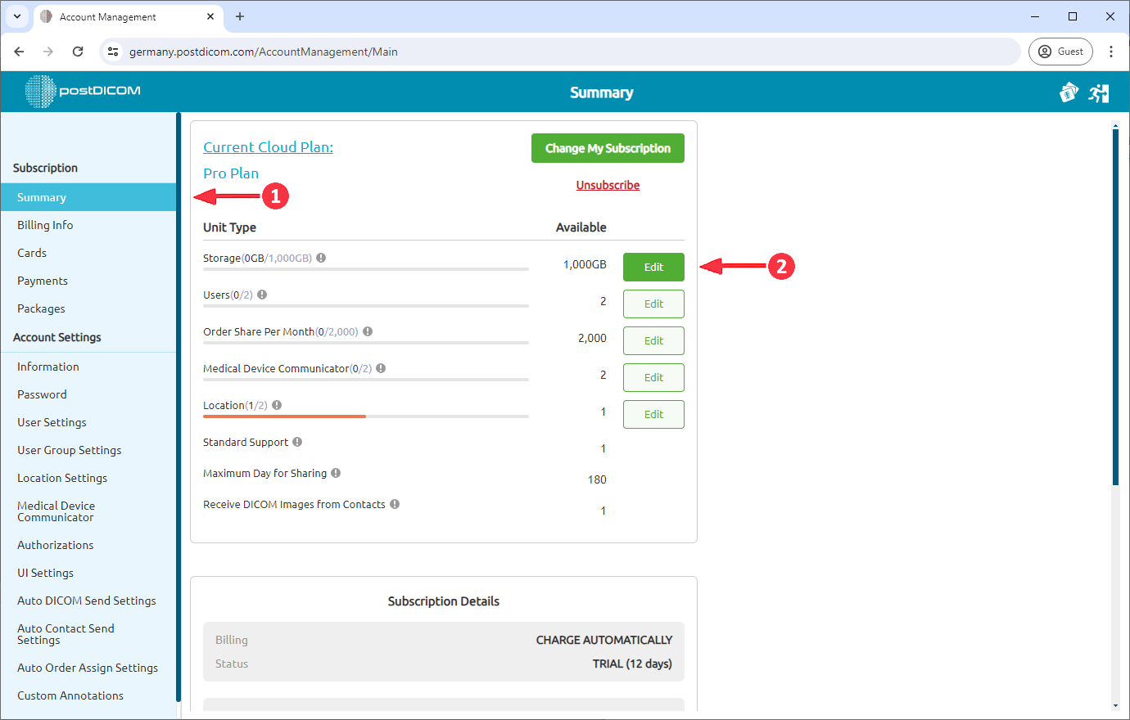Open the Guest profile menu
Viewport: 1130px width, 720px height.
pos(1060,52)
